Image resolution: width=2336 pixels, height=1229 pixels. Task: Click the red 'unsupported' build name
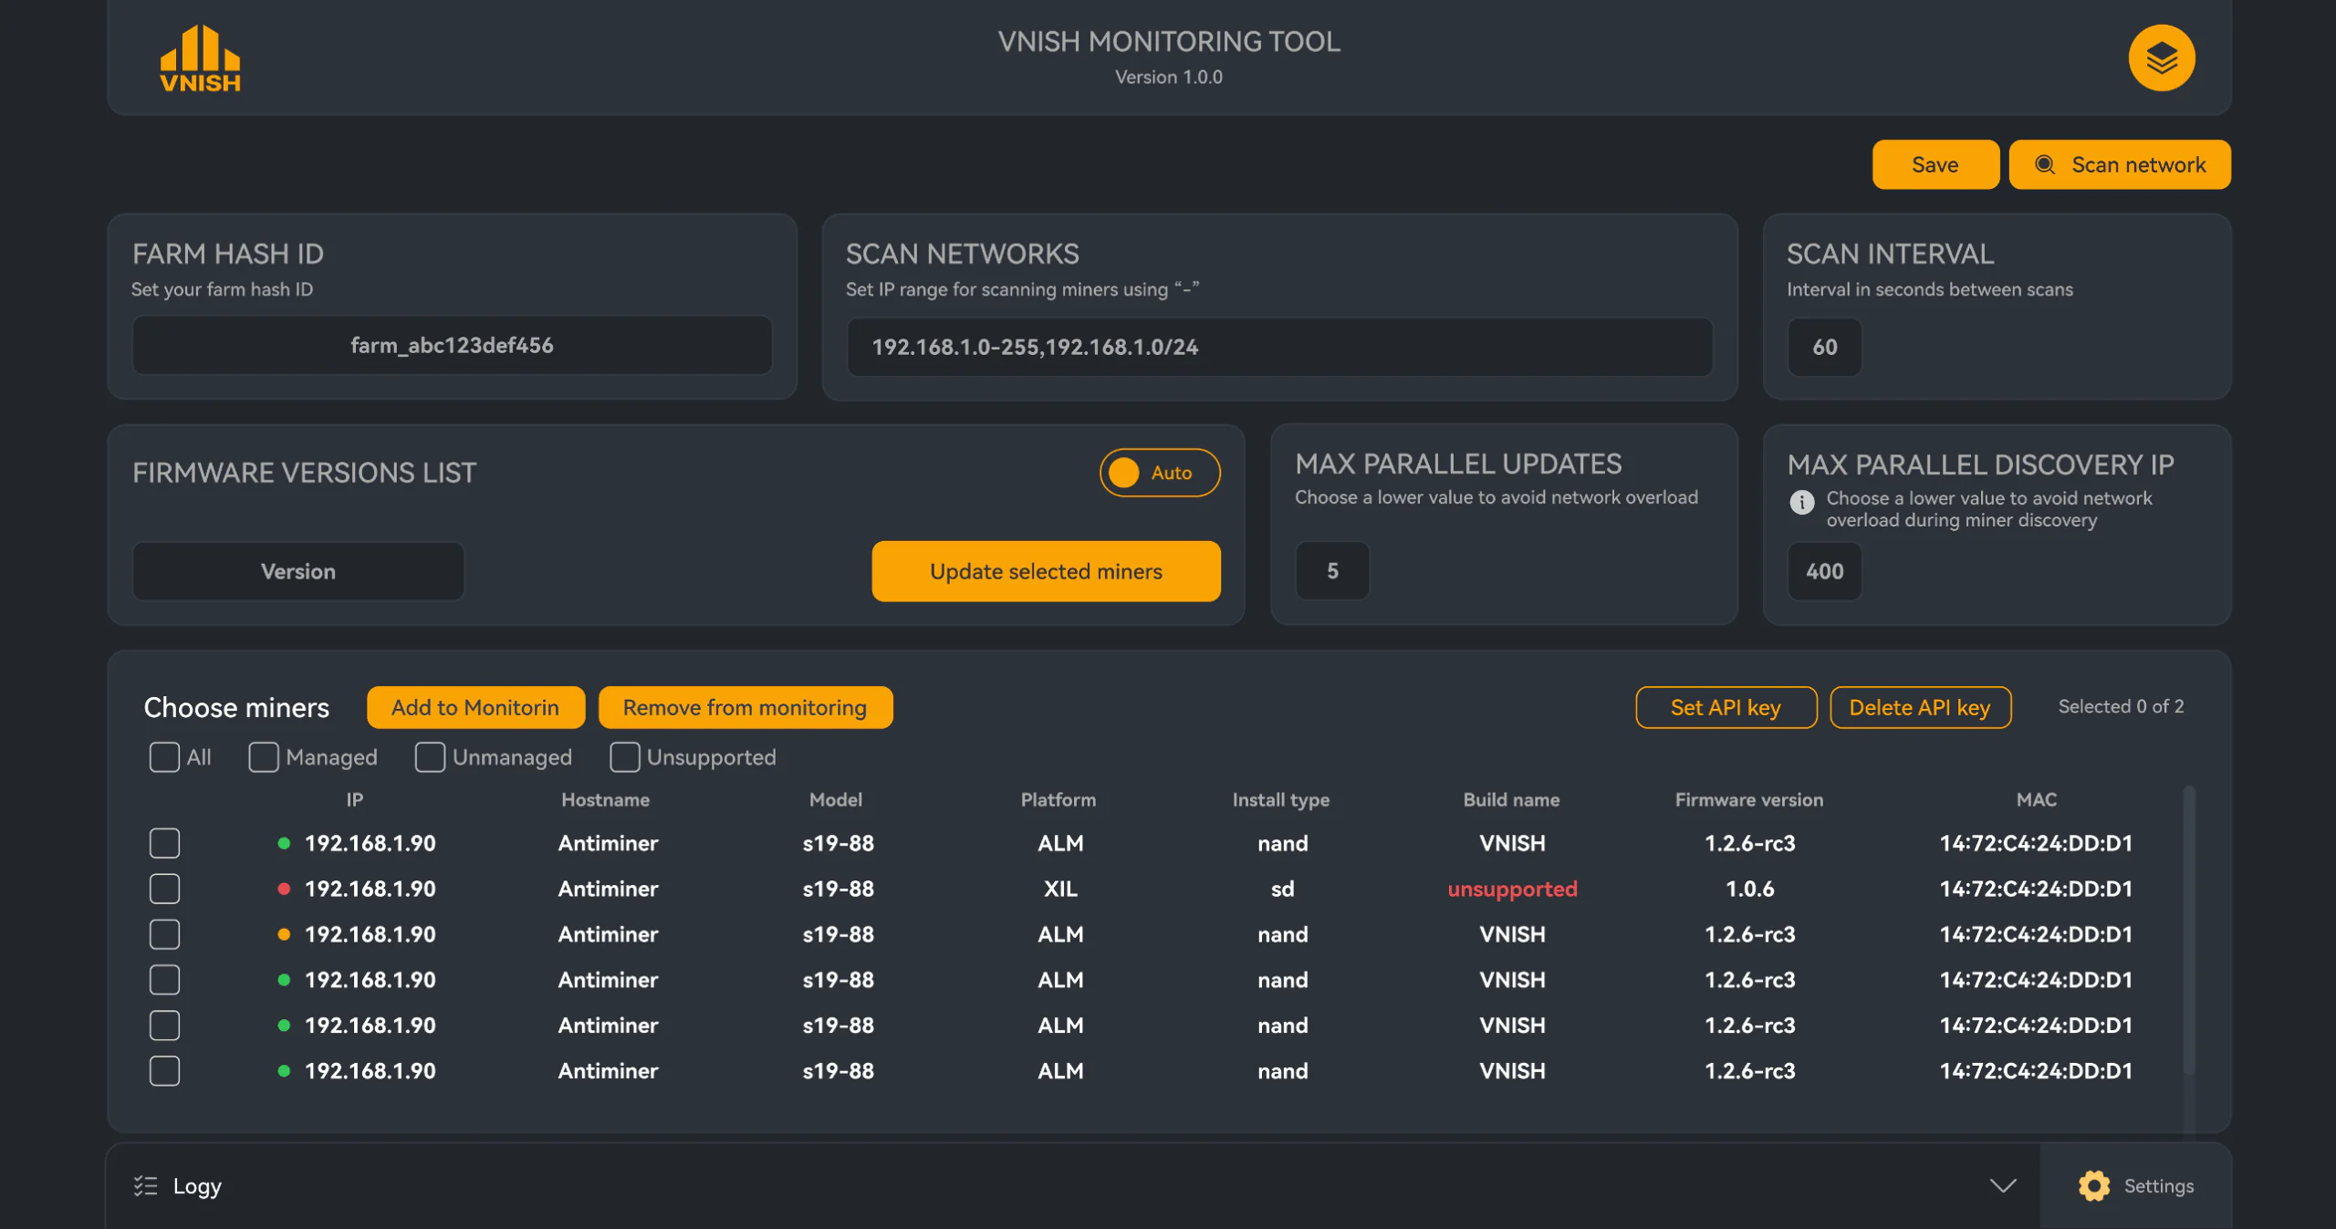click(x=1512, y=888)
